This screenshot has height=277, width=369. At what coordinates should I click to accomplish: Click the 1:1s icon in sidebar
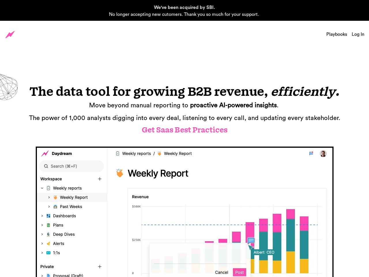48,253
